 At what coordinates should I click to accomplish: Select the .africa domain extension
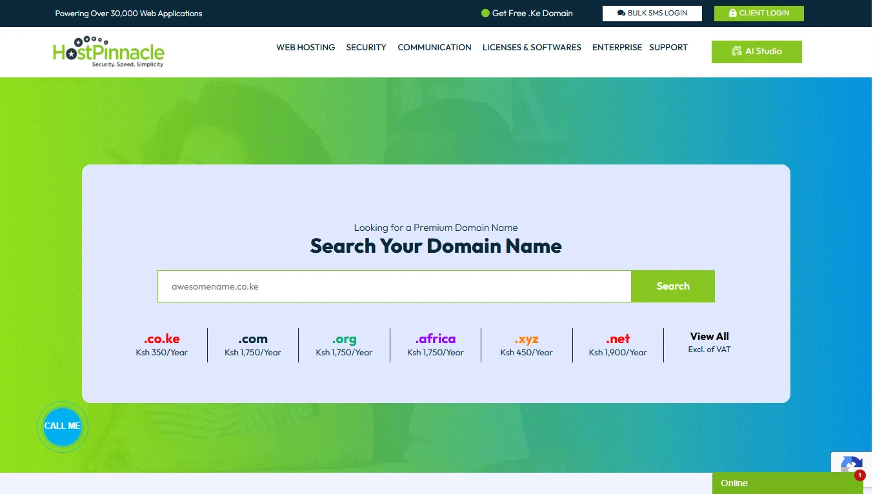[436, 339]
